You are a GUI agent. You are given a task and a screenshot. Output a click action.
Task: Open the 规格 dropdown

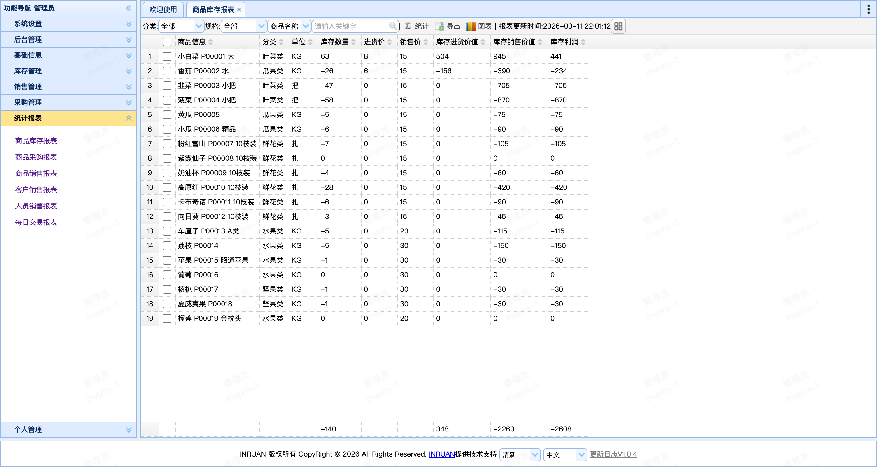tap(261, 26)
